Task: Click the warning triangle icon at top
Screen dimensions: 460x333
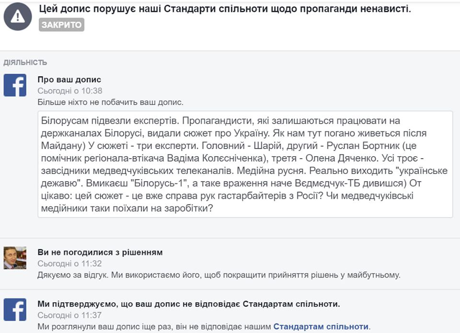Action: coord(18,16)
